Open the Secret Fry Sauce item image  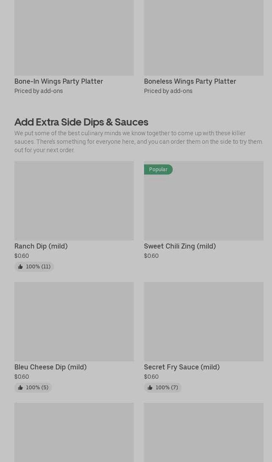click(204, 322)
